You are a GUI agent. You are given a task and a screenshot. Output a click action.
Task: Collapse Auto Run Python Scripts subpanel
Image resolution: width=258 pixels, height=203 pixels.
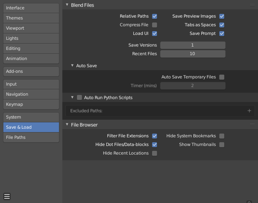click(72, 97)
